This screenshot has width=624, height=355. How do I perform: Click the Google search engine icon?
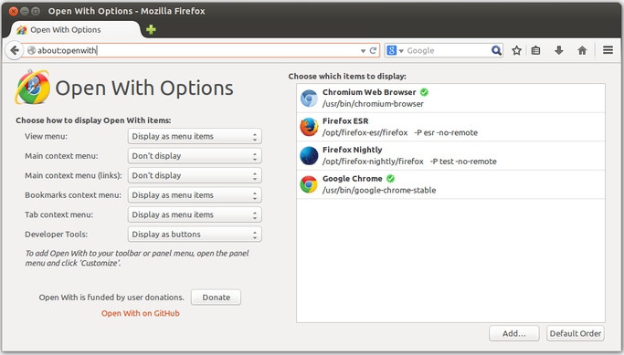[x=392, y=50]
